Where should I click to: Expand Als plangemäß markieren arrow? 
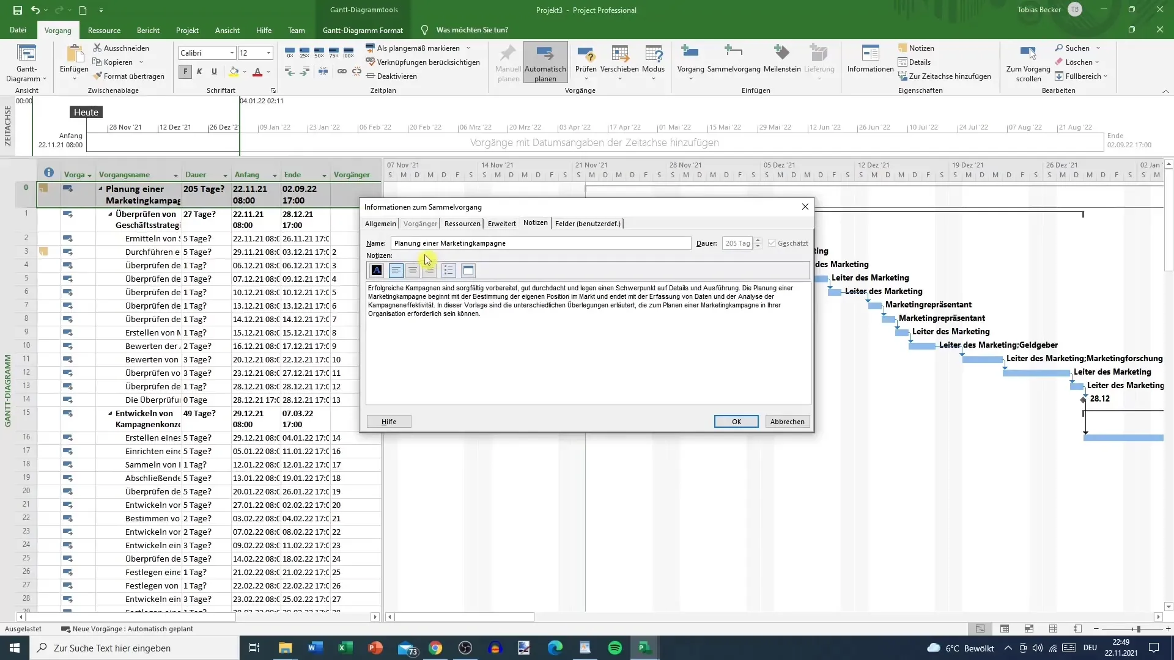pyautogui.click(x=468, y=48)
